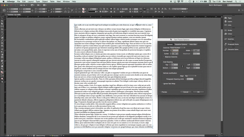244x137 pixels.
Task: Select the Zoom tool in the Tools panel
Action: (2, 69)
